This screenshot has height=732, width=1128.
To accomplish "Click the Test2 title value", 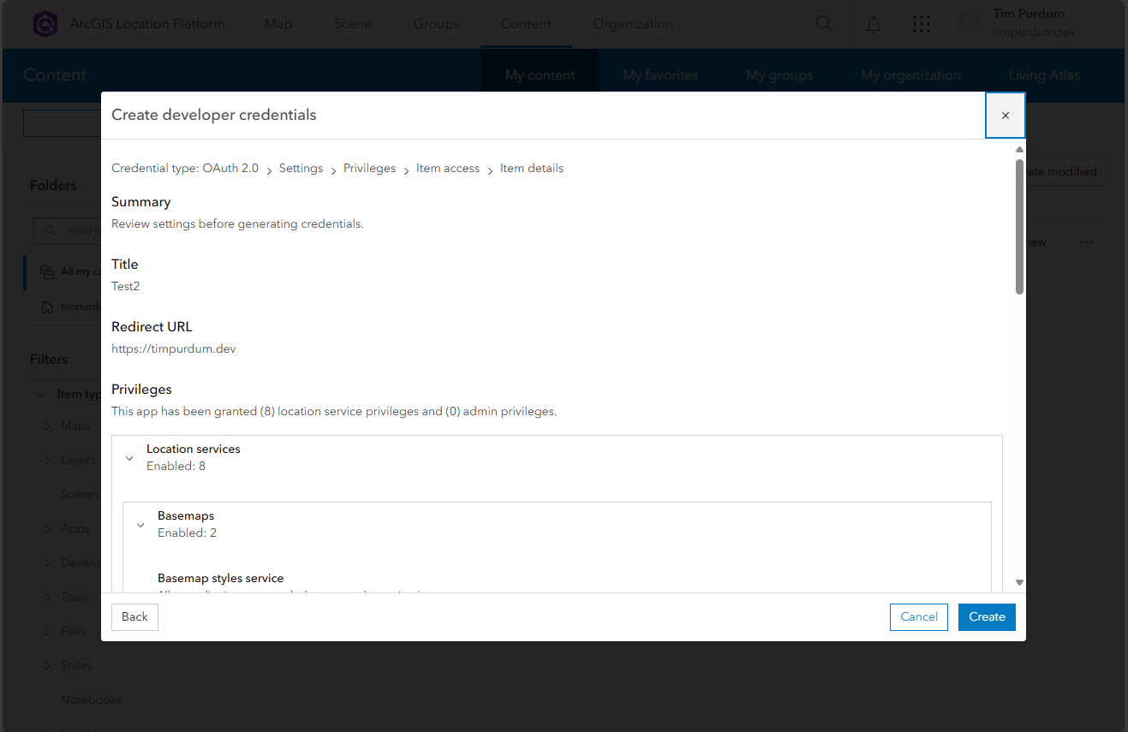I will [125, 287].
